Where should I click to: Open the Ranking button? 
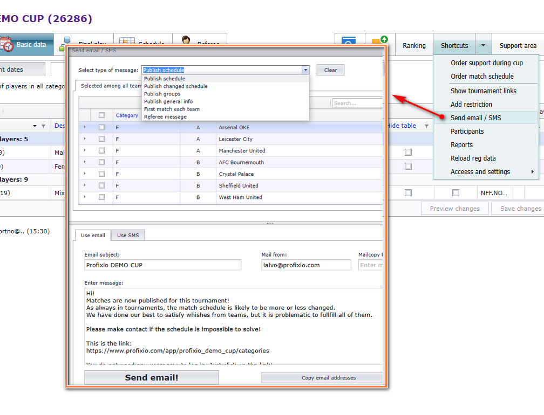coord(414,45)
